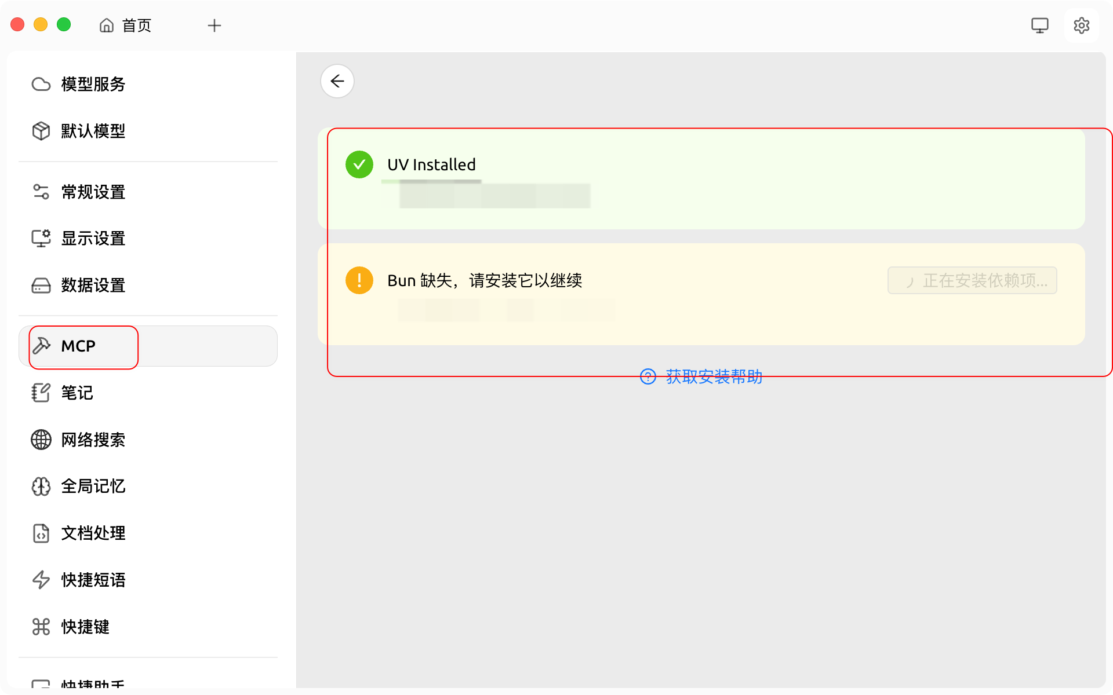1113x695 pixels.
Task: Click the 正在安装依赖项 button
Action: point(972,280)
